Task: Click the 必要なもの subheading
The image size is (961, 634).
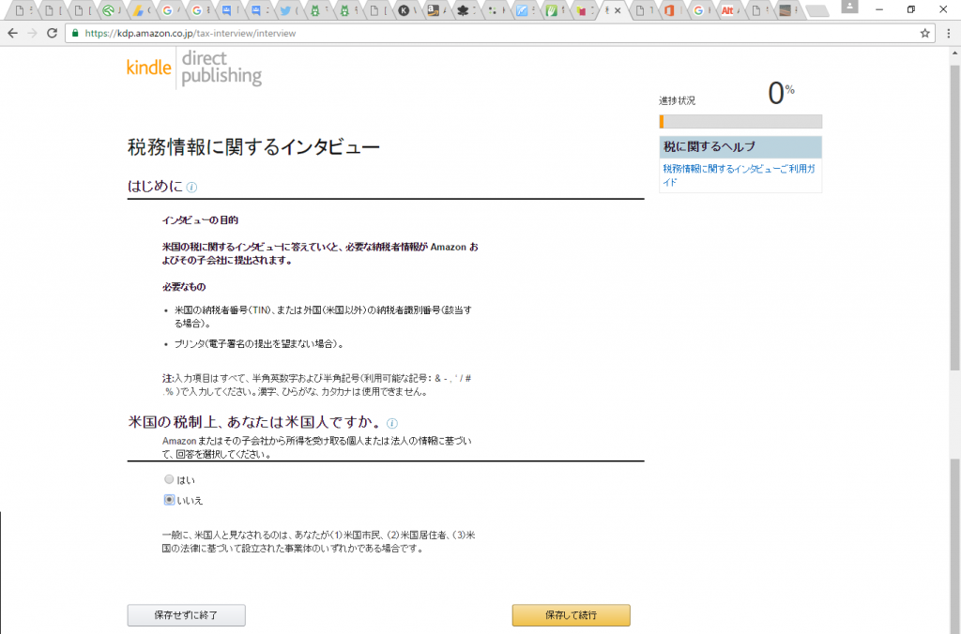Action: pos(184,287)
